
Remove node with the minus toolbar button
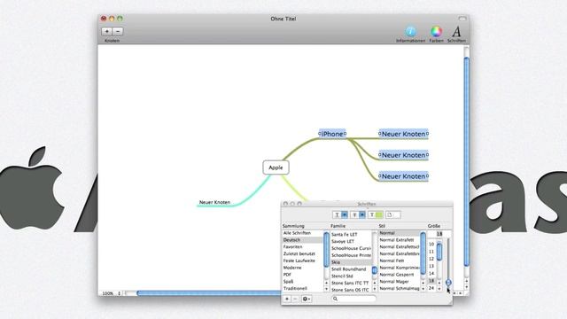point(118,32)
